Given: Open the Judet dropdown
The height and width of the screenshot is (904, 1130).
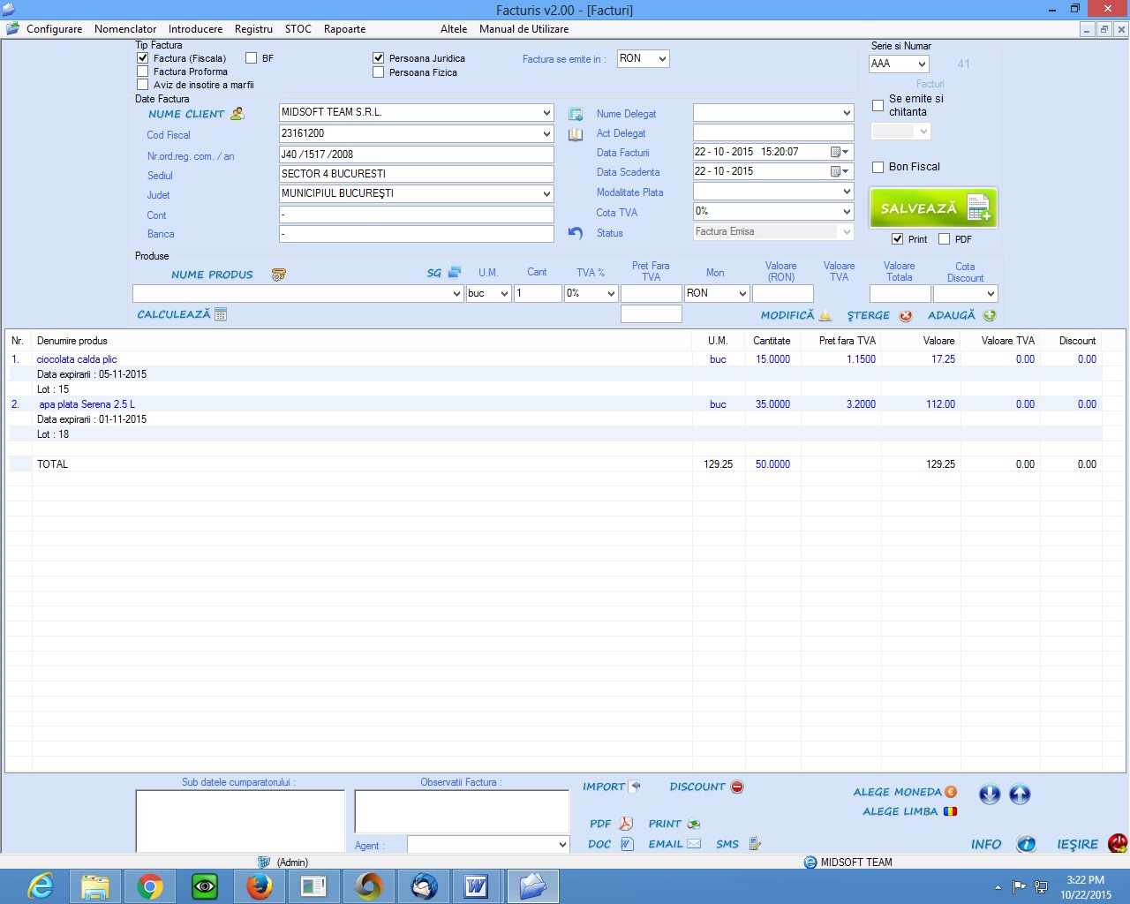Looking at the screenshot, I should [546, 194].
